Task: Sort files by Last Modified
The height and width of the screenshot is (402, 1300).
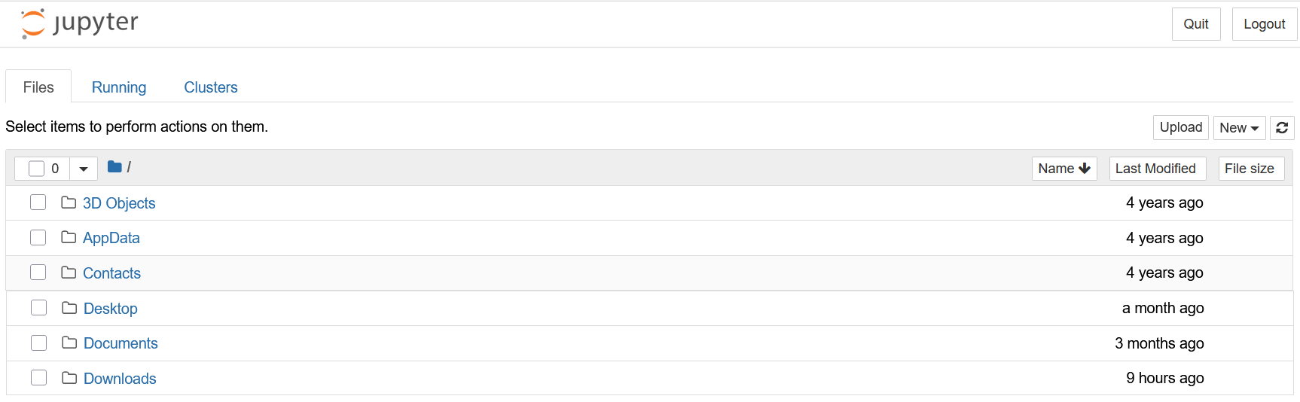Action: pos(1155,169)
